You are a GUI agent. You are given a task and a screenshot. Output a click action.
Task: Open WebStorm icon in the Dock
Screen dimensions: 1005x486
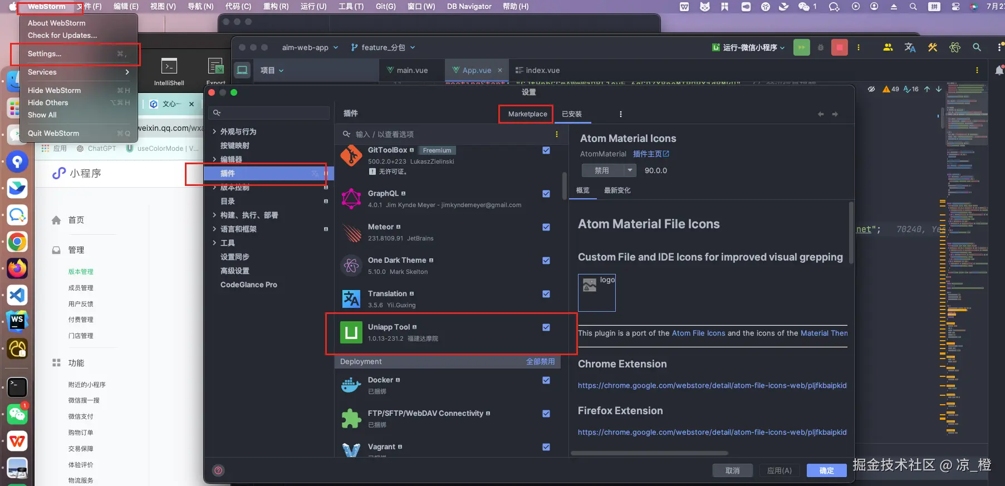[17, 321]
